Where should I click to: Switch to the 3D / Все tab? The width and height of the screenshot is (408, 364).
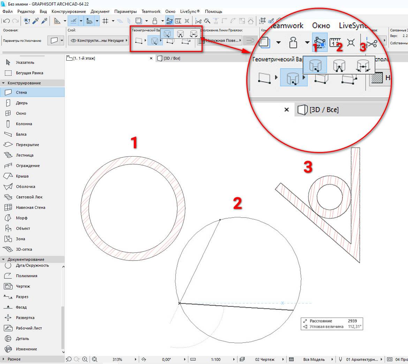click(172, 58)
